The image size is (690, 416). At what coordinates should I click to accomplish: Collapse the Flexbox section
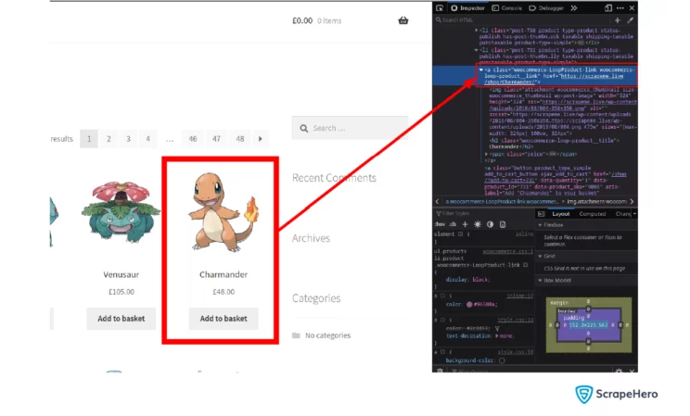[x=541, y=225]
